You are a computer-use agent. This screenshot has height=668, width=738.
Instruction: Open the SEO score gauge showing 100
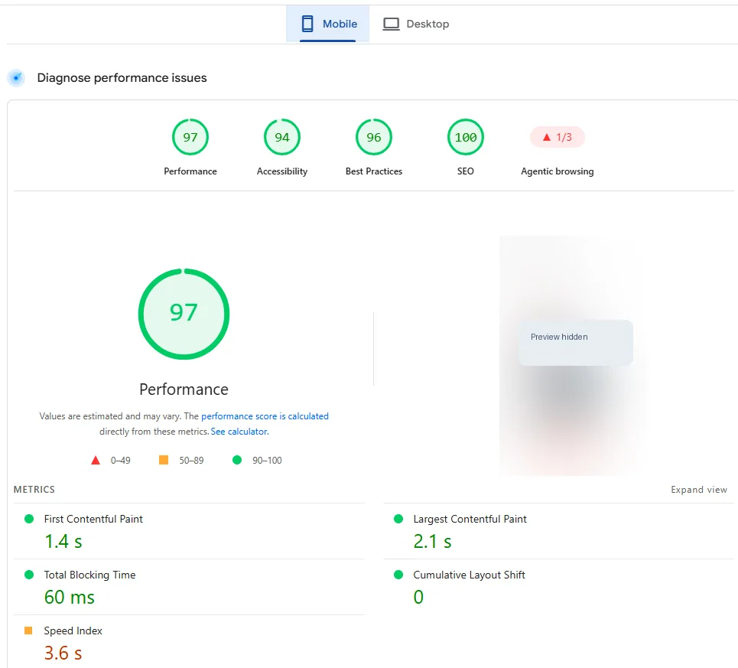(x=466, y=137)
